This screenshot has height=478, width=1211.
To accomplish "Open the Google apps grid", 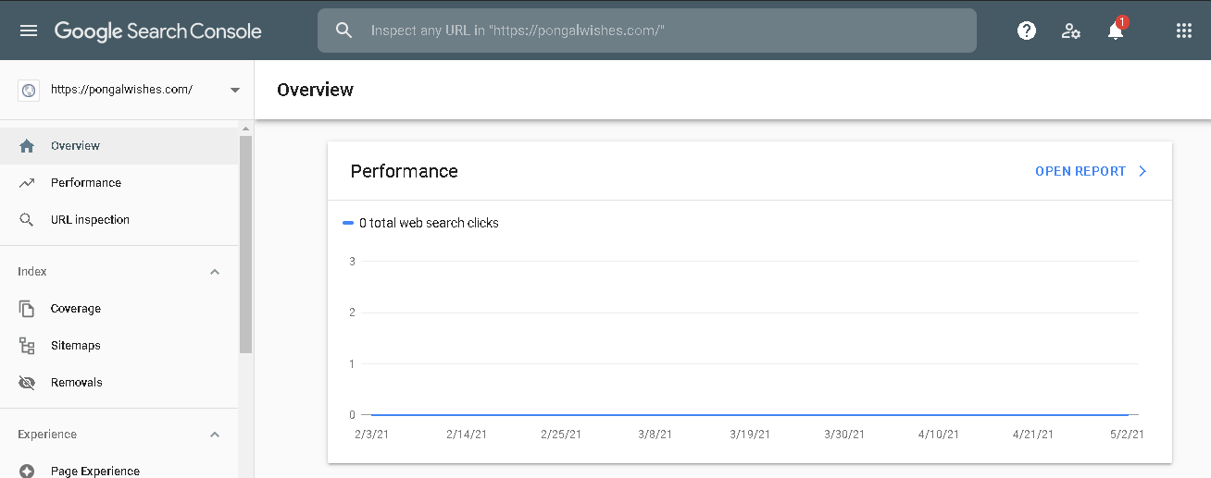I will click(1183, 31).
